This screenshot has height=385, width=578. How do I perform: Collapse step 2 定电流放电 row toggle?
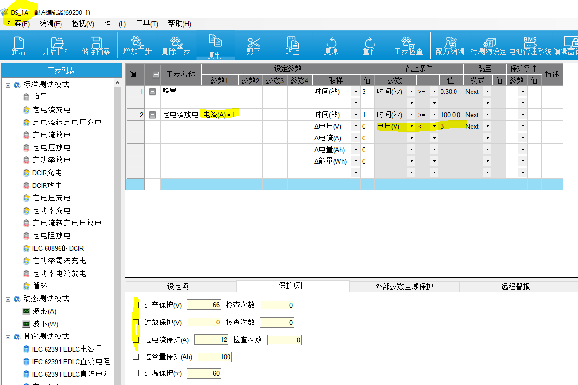[x=152, y=115]
